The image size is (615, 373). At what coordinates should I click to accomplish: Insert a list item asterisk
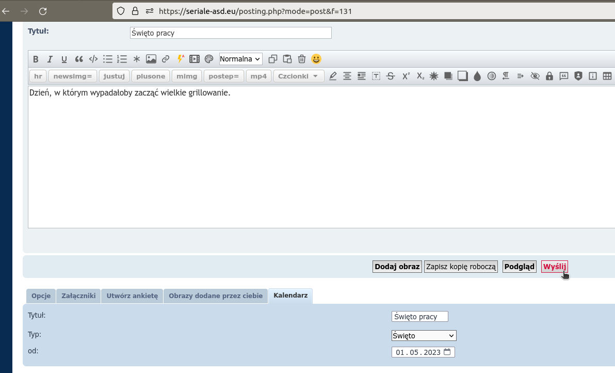[137, 59]
